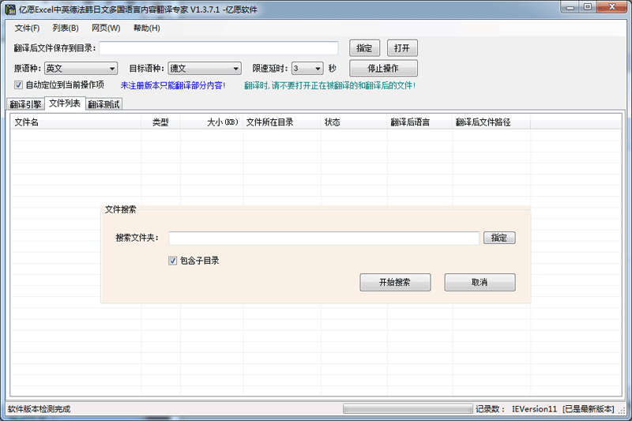Click the app icon in the title bar
The height and width of the screenshot is (421, 632).
pos(10,9)
